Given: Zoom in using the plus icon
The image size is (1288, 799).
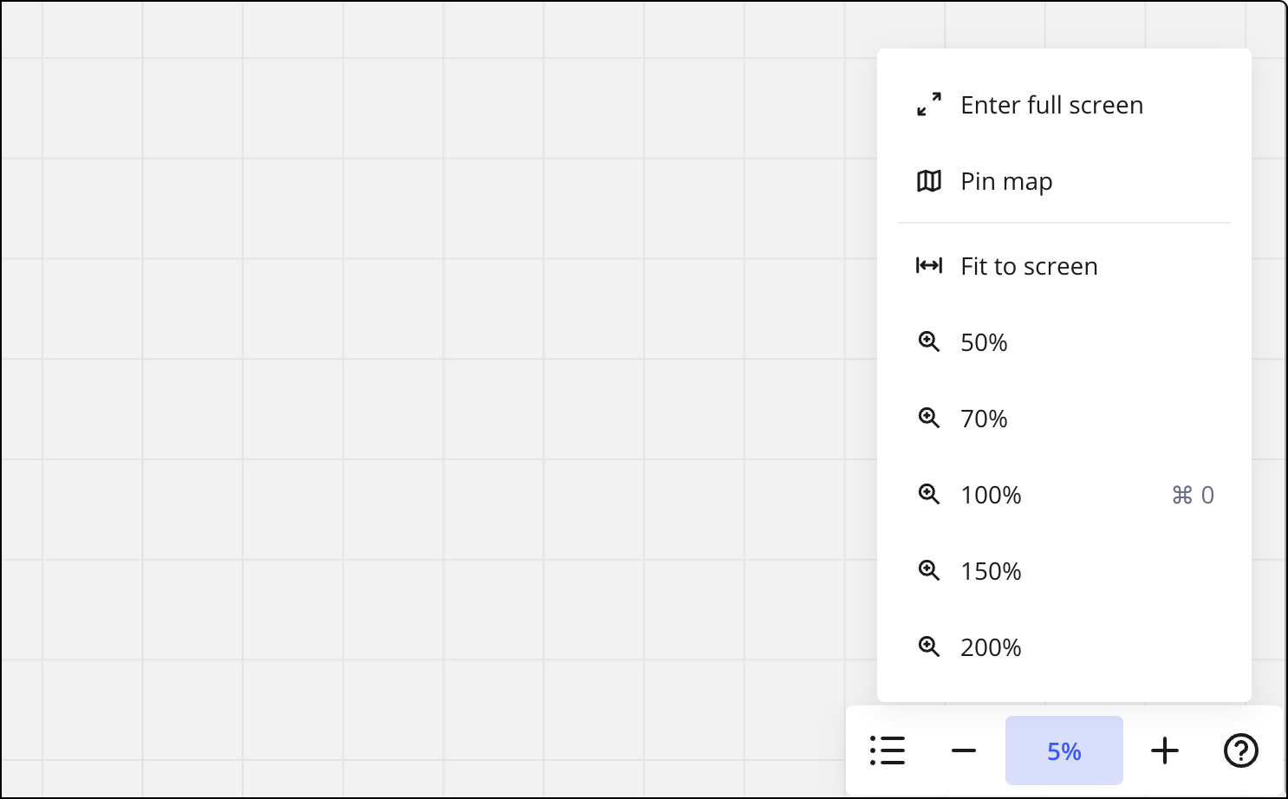Looking at the screenshot, I should tap(1165, 750).
